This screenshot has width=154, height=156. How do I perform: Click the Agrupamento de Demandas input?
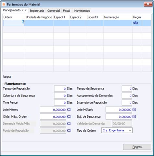coord(127,96)
